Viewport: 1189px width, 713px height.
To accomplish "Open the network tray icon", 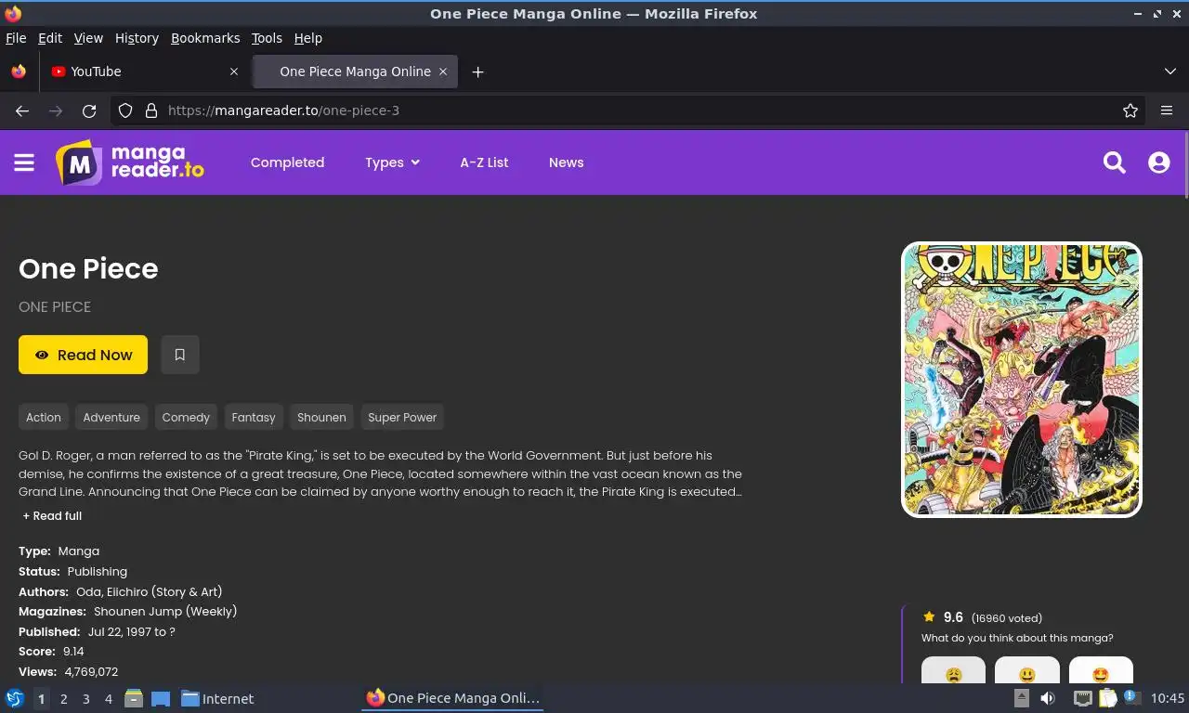I will [1082, 699].
